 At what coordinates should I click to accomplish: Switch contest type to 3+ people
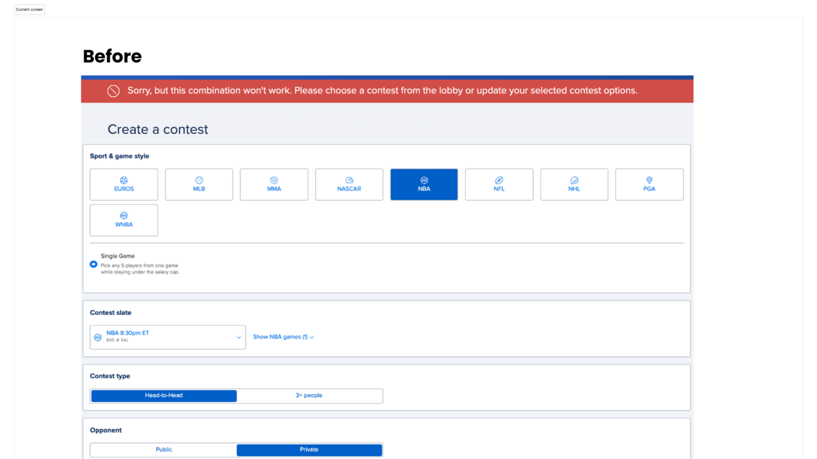tap(309, 396)
